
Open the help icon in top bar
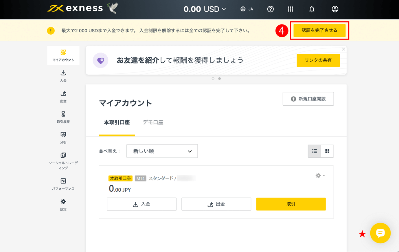pyautogui.click(x=270, y=9)
